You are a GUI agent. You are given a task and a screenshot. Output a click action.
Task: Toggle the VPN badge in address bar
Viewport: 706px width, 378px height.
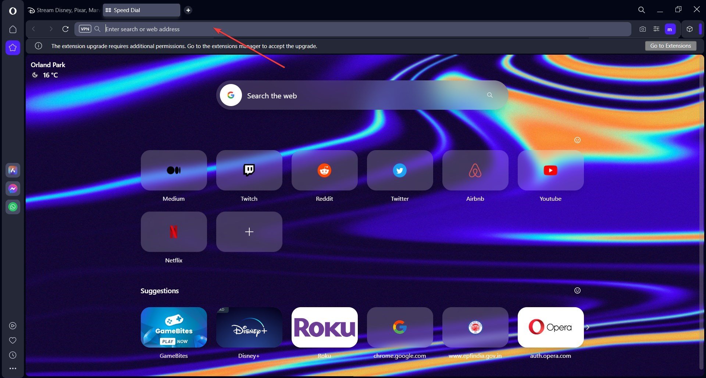85,29
